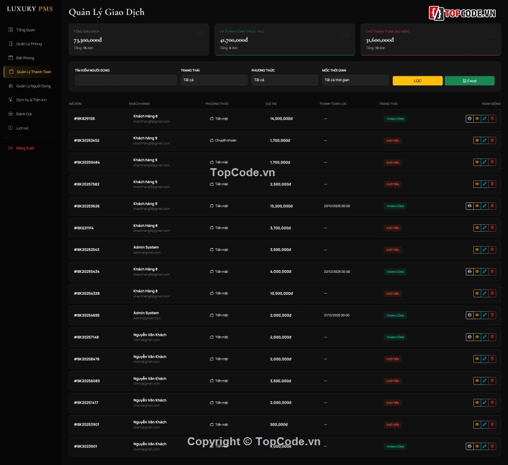The image size is (508, 465).
Task: Open the Trạng Thái filter dropdown
Action: tap(214, 80)
